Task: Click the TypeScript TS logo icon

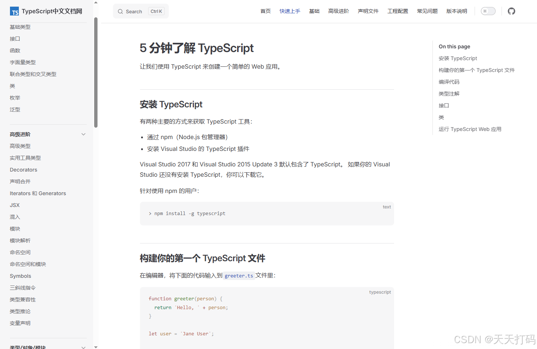Action: 14,11
